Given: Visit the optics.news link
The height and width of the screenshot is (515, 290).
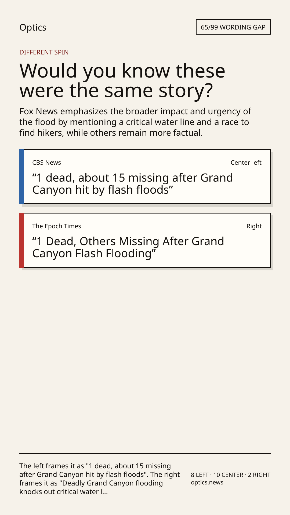Looking at the screenshot, I should 207,483.
